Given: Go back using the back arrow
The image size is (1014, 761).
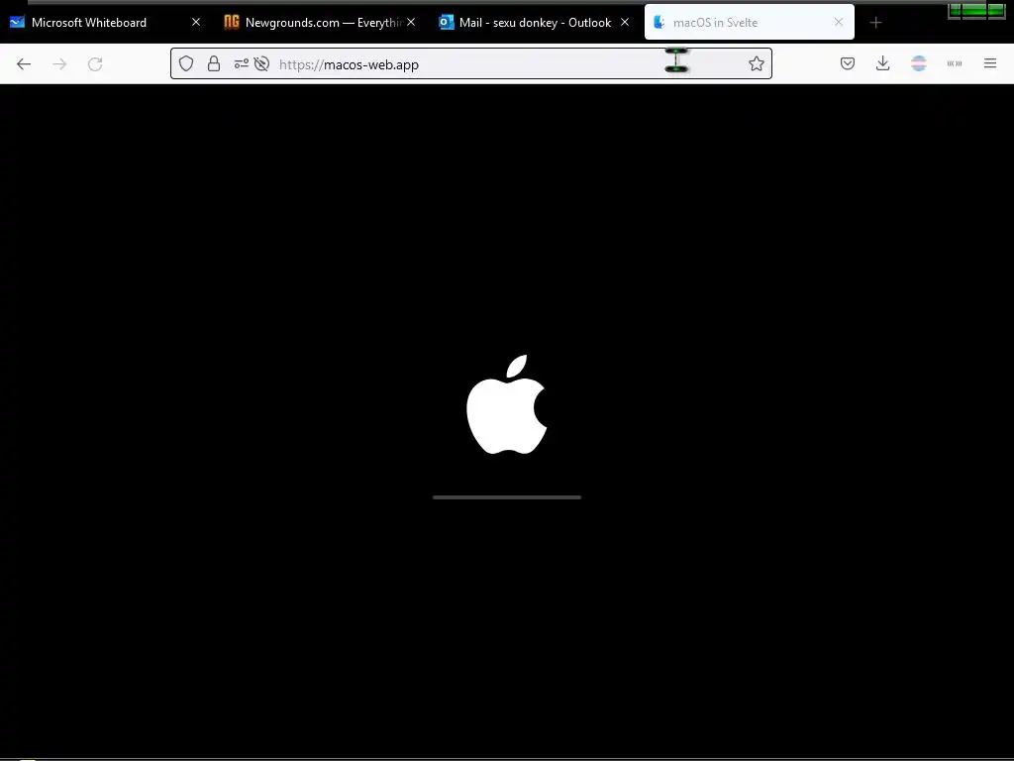Looking at the screenshot, I should (24, 64).
